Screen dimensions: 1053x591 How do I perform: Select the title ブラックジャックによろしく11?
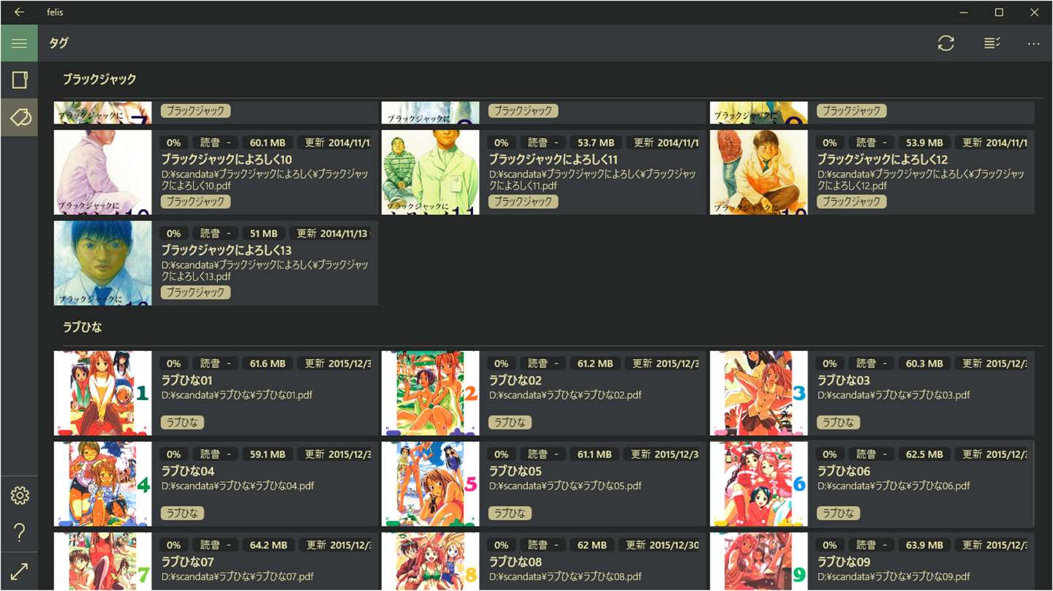tap(554, 159)
